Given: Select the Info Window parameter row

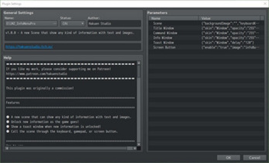Looking at the screenshot, I should (x=206, y=38).
